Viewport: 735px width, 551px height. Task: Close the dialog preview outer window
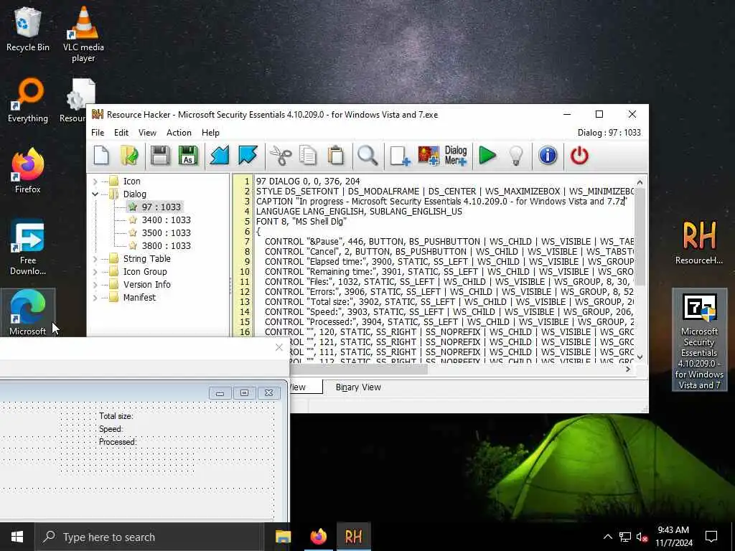(279, 347)
